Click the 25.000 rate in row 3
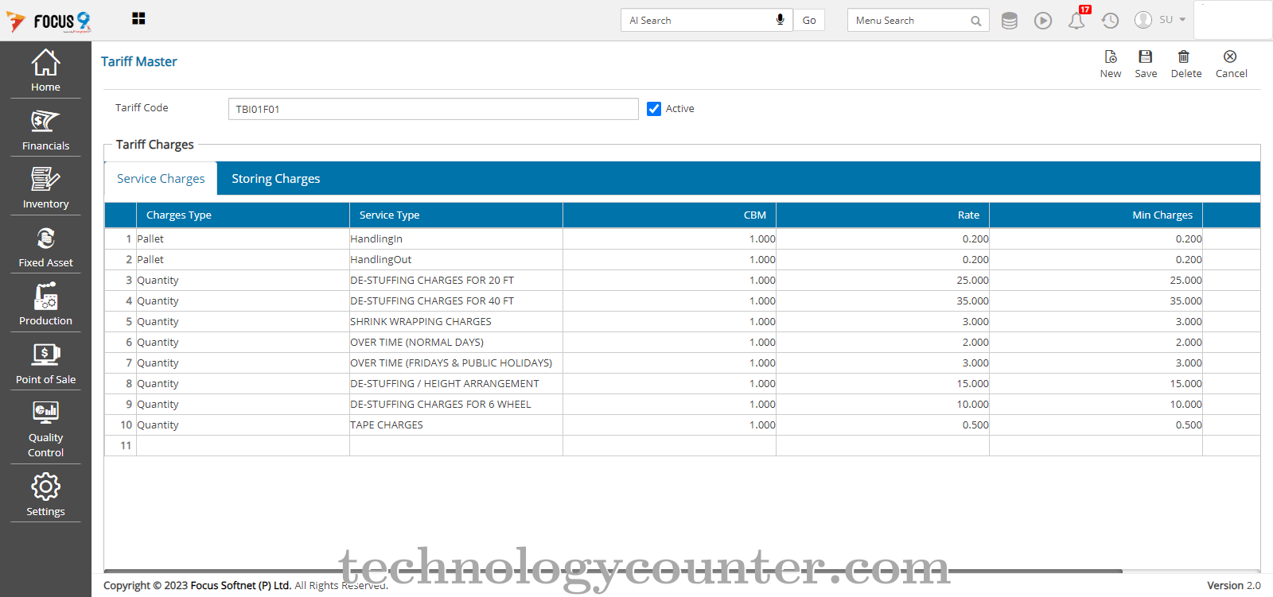 click(x=882, y=280)
